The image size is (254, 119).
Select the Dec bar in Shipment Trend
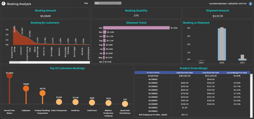tap(136, 28)
